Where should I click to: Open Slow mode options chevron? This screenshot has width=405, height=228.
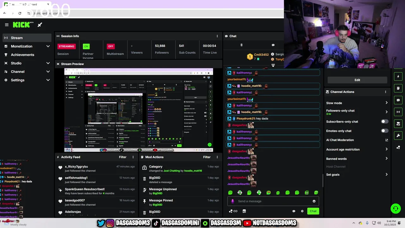click(x=386, y=103)
